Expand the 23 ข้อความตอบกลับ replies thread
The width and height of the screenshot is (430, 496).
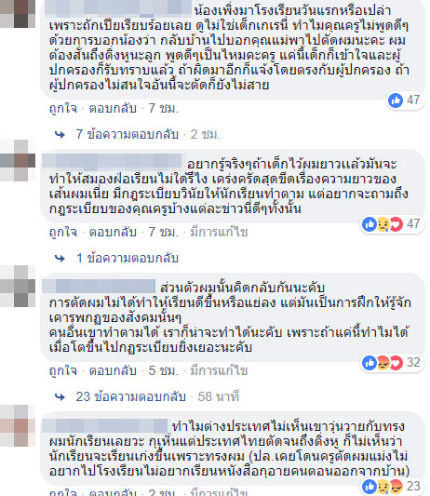pyautogui.click(x=130, y=396)
